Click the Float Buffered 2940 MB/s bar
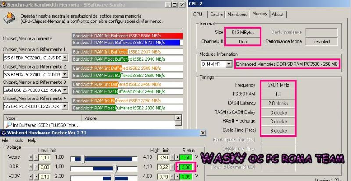This screenshot has height=181, width=351. [127, 59]
